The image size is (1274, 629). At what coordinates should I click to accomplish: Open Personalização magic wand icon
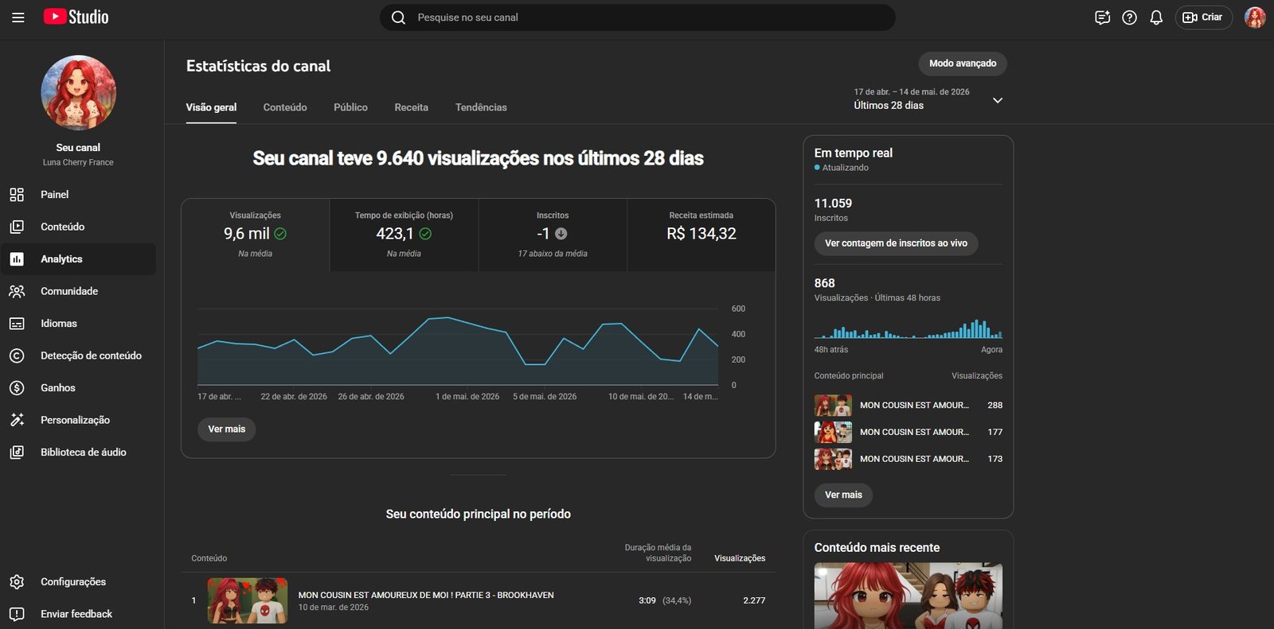tap(17, 420)
